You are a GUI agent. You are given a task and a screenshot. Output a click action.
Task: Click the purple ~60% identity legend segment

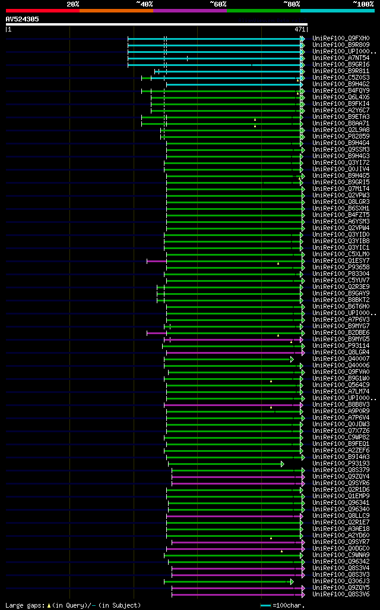pyautogui.click(x=190, y=11)
